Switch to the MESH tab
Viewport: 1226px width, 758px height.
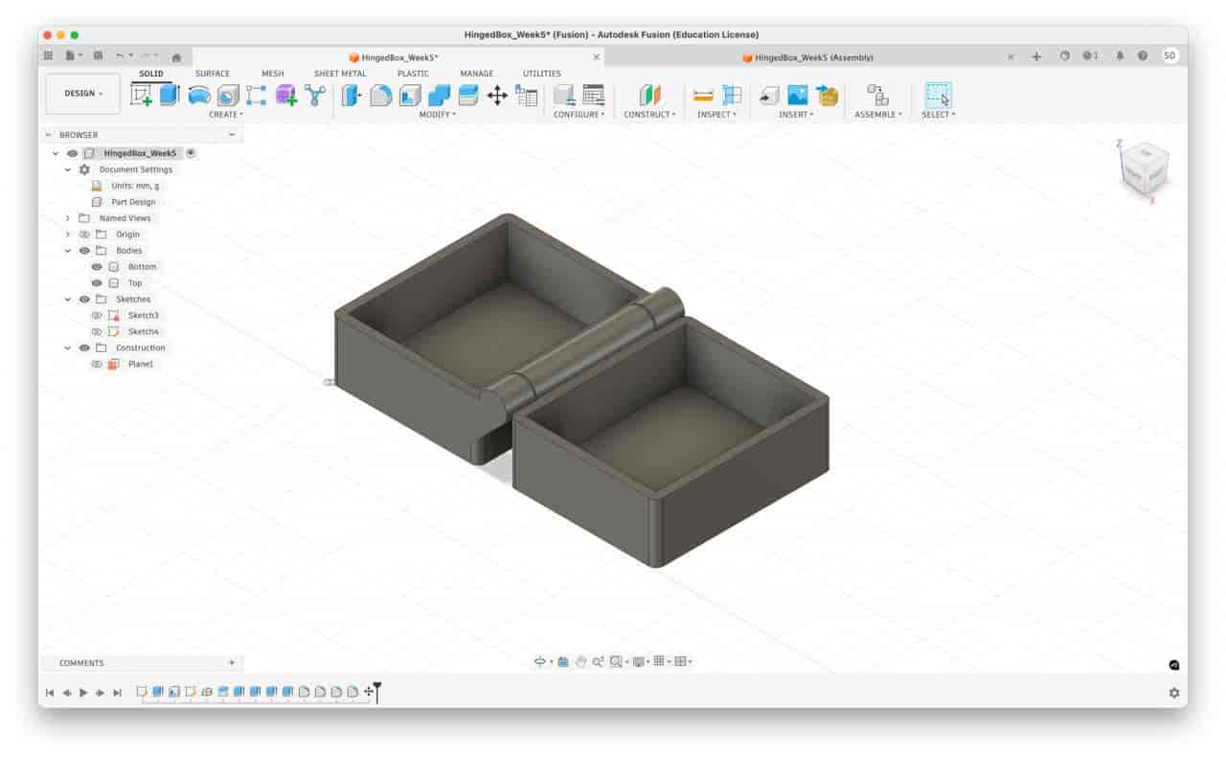[x=273, y=74]
